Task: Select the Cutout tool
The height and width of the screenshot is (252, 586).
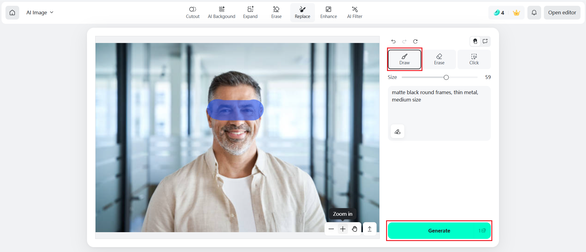Action: [193, 12]
